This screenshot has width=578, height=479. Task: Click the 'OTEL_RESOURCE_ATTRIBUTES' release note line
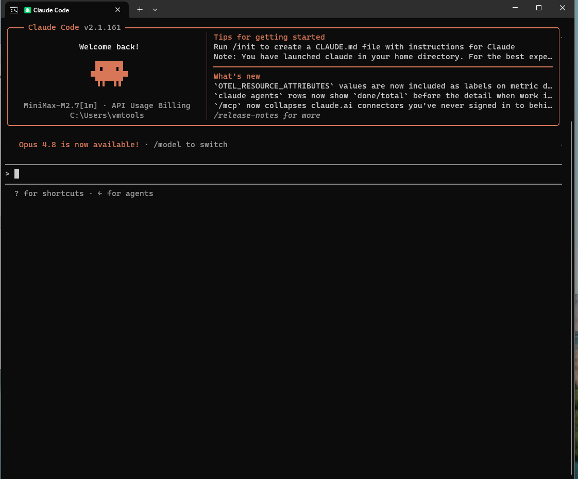click(383, 86)
